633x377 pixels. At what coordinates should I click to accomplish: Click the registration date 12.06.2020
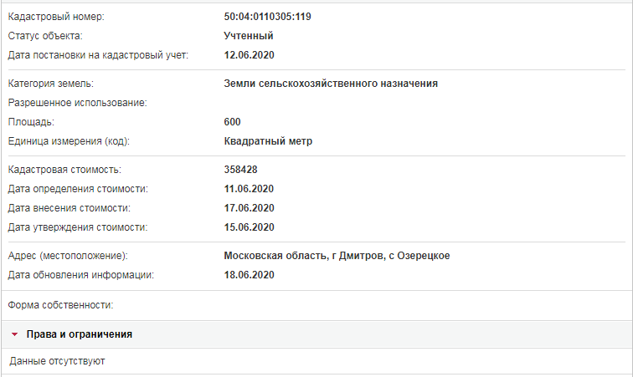pos(249,55)
